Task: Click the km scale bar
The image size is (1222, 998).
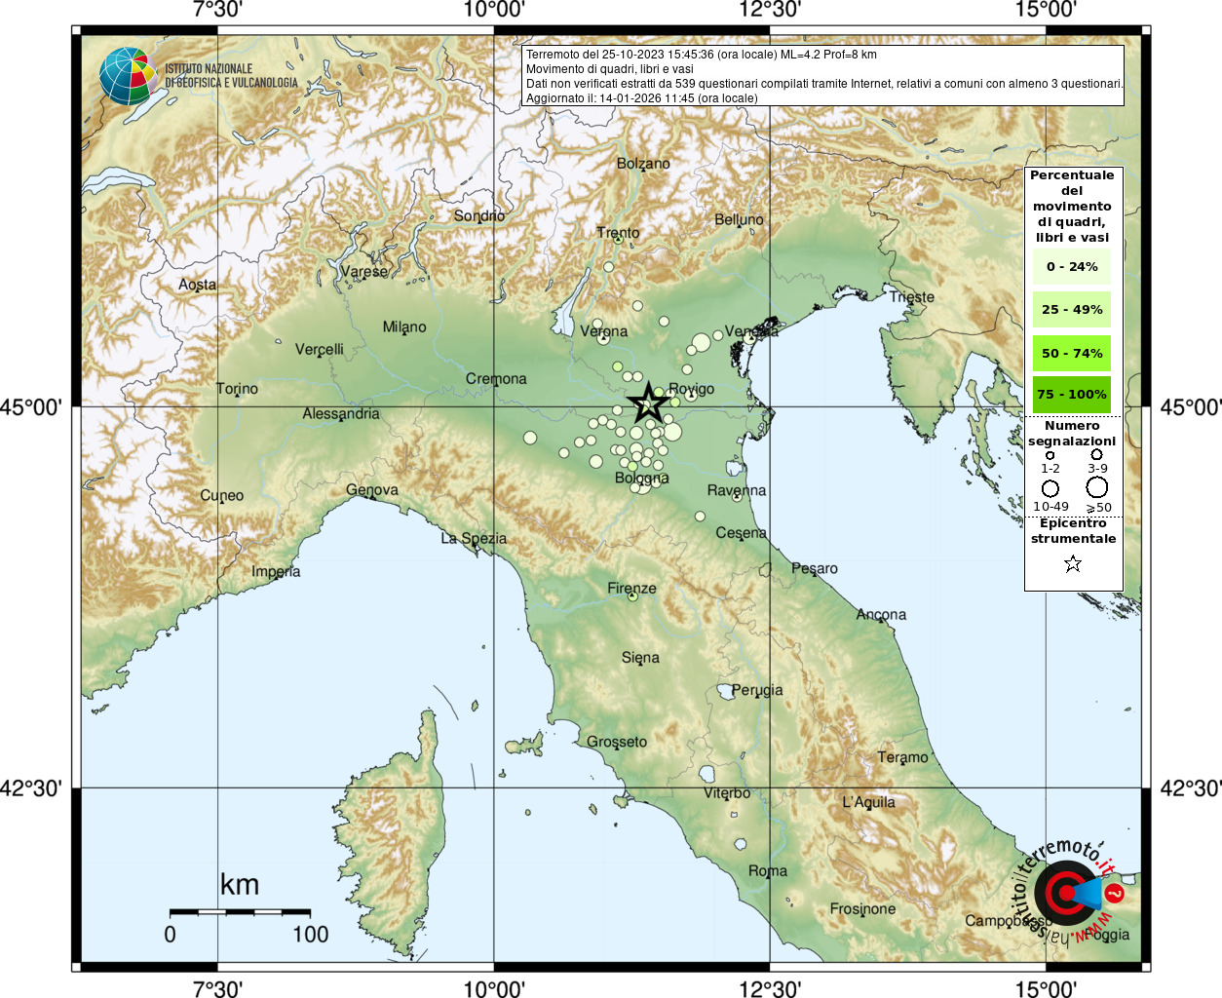Action: (x=240, y=912)
